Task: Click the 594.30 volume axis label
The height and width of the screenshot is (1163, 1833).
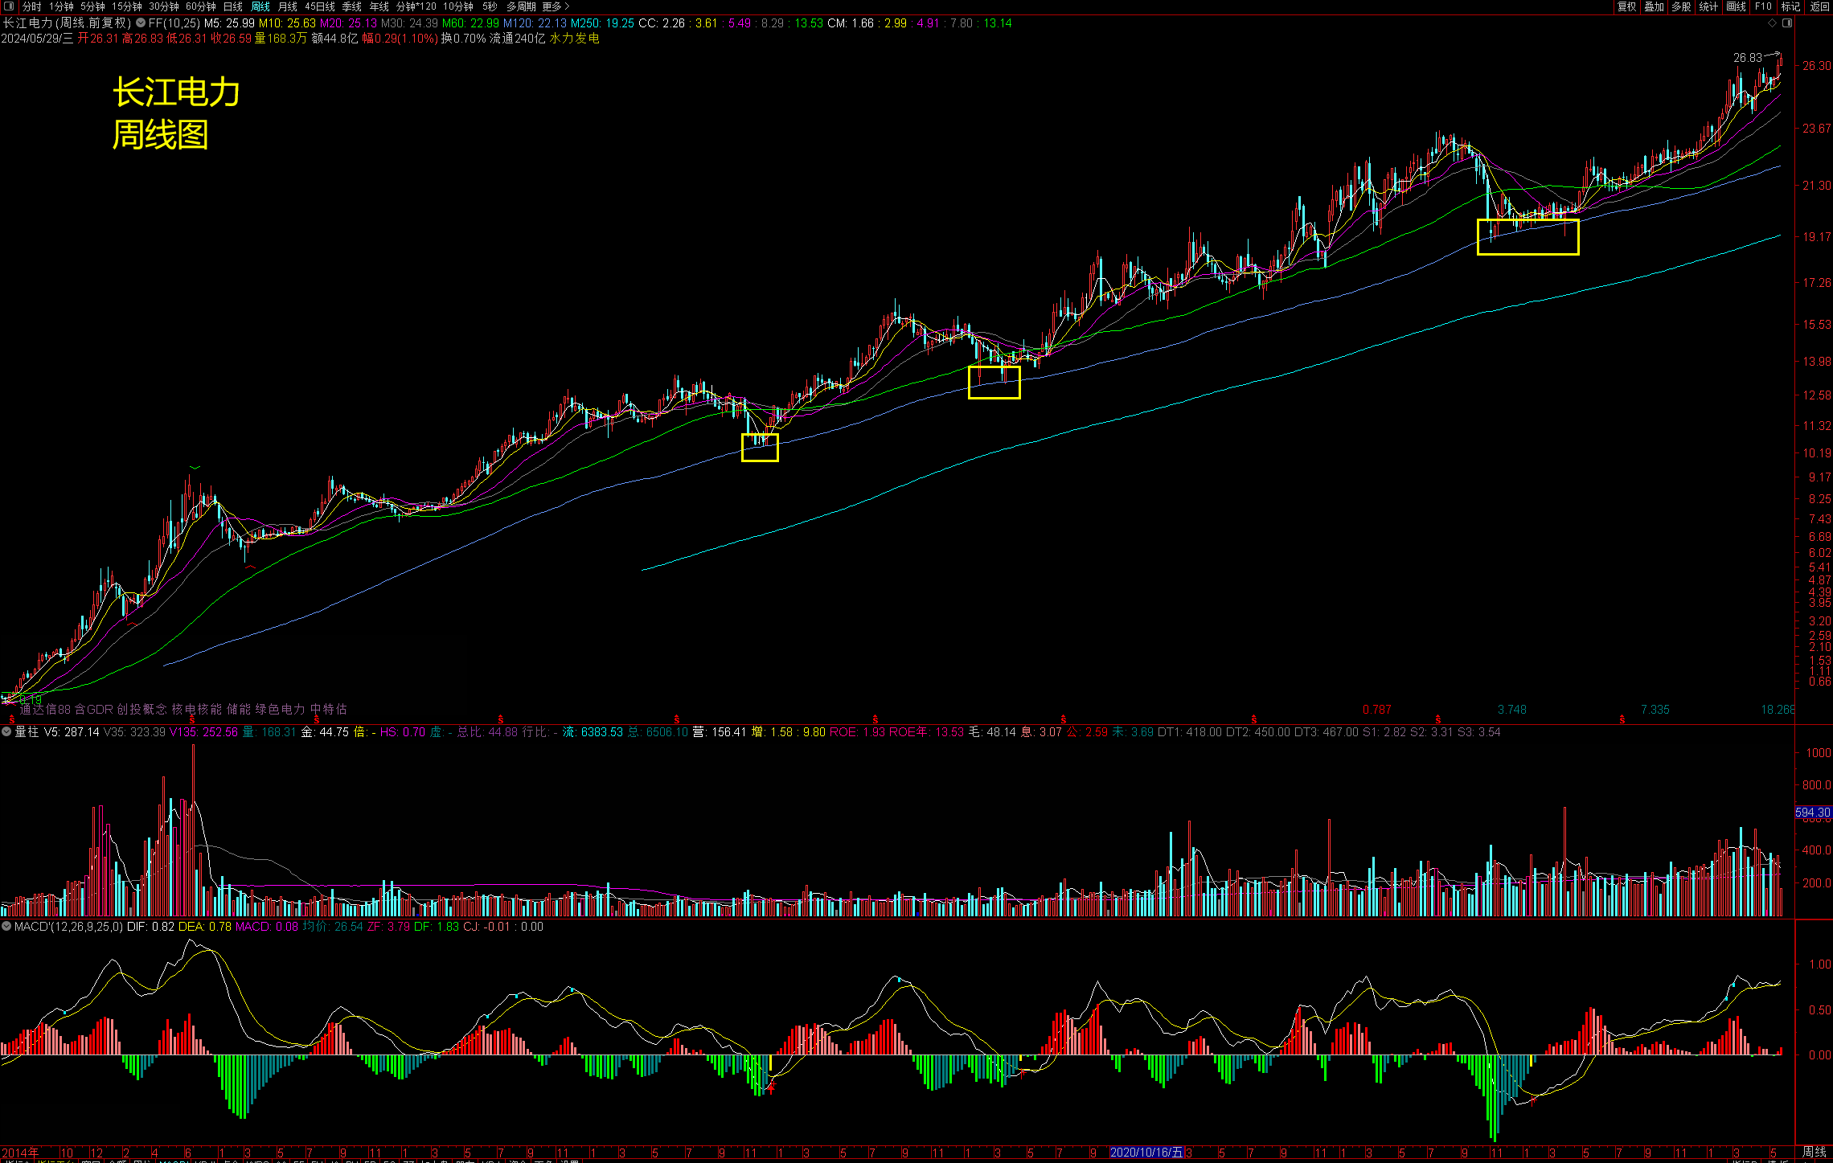Action: (1813, 813)
